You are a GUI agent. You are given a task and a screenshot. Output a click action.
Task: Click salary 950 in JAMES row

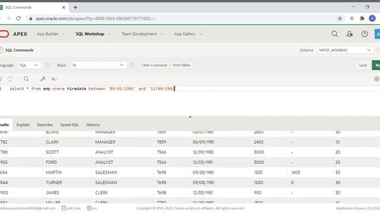click(x=258, y=193)
